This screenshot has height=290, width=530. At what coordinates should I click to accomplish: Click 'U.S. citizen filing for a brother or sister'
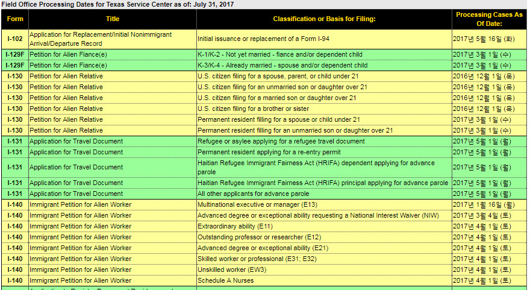253,109
